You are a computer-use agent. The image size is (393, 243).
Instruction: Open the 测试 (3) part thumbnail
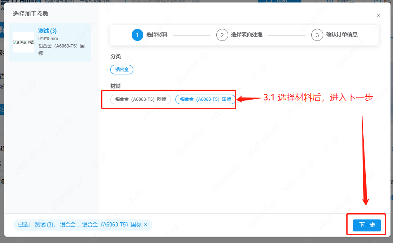tap(24, 42)
